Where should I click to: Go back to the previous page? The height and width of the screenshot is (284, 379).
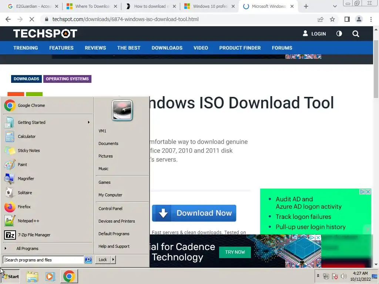(x=8, y=19)
